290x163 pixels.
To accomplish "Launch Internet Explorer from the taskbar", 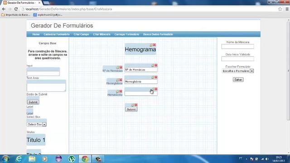I will [x=19, y=159].
